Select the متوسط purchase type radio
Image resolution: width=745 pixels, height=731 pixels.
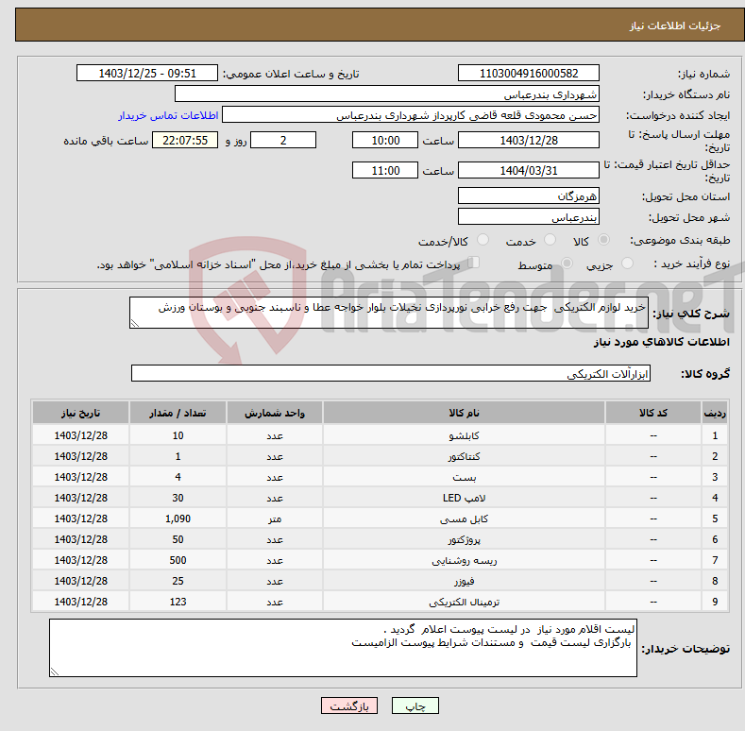tap(567, 263)
